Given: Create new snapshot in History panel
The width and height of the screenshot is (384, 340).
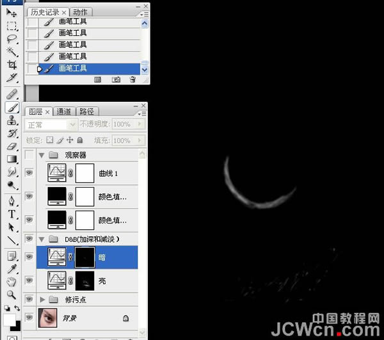Looking at the screenshot, I should tap(116, 79).
